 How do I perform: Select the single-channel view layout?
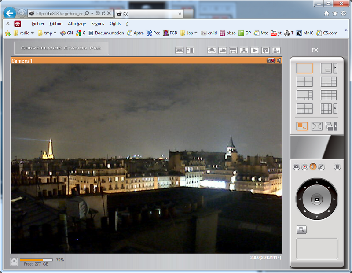click(304, 68)
